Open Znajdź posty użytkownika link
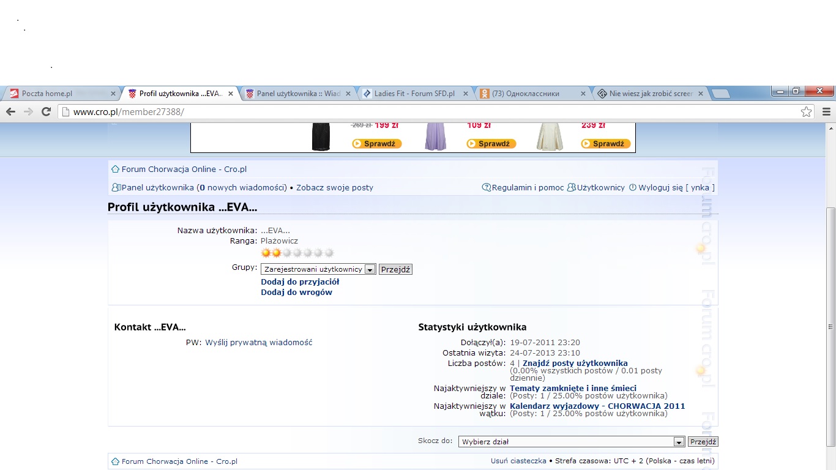Viewport: 836px width, 470px height. (x=575, y=364)
